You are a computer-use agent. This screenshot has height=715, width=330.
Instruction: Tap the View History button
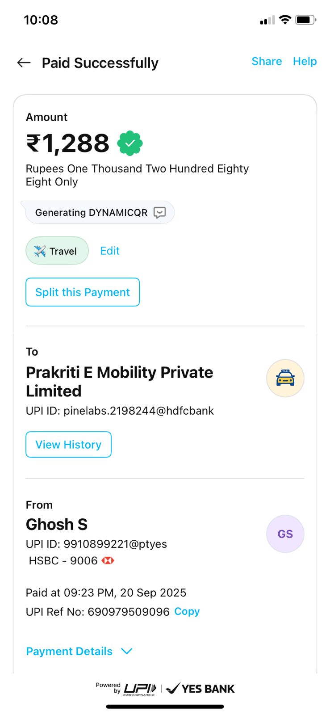click(68, 445)
